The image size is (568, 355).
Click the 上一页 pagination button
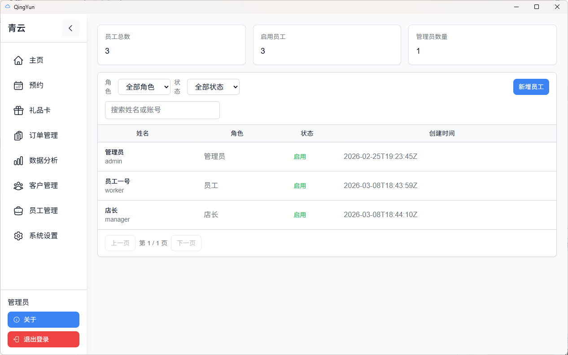pos(120,243)
